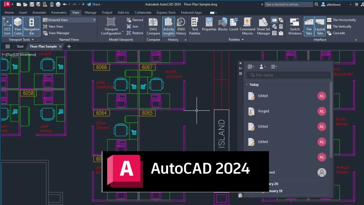
Task: Click the Interface panel dialog launcher arrow
Action: (356, 40)
